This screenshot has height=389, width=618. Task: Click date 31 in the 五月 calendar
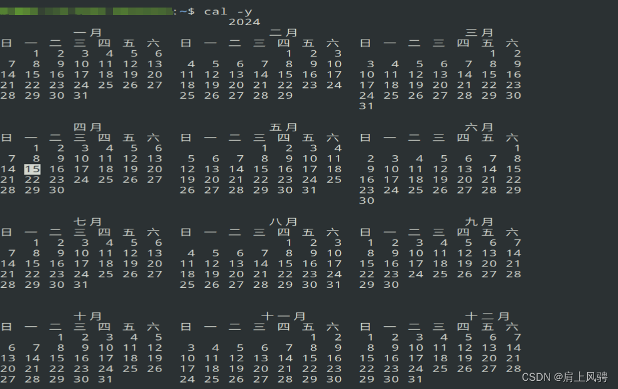point(310,190)
